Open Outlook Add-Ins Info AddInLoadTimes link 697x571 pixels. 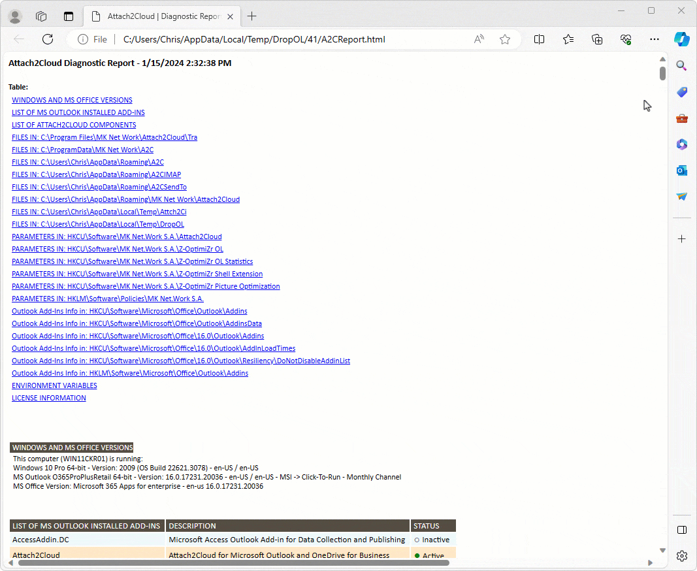pyautogui.click(x=154, y=349)
